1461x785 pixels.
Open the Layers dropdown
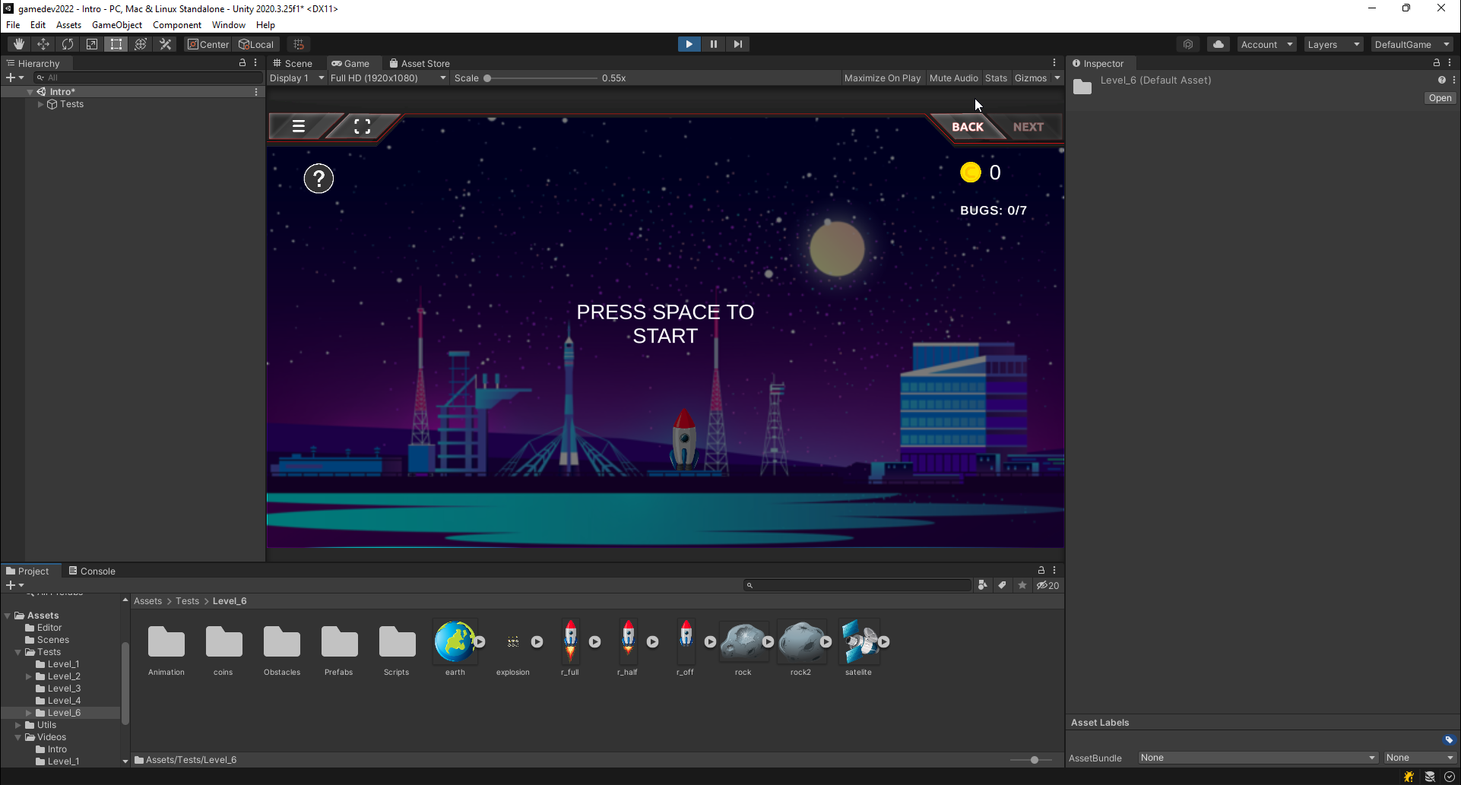pos(1333,44)
